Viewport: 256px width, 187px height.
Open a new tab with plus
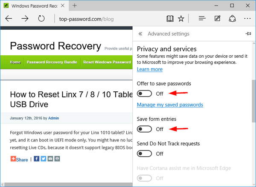point(74,6)
